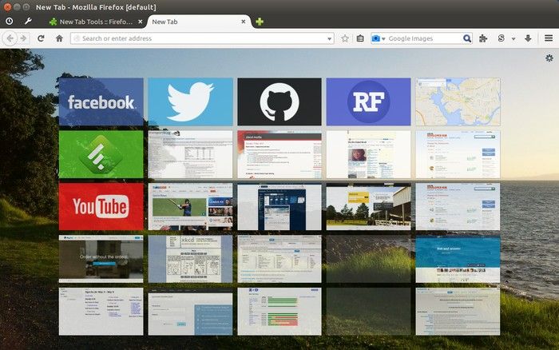Click the pinned wrench tab
Image resolution: width=559 pixels, height=350 pixels.
coord(29,22)
